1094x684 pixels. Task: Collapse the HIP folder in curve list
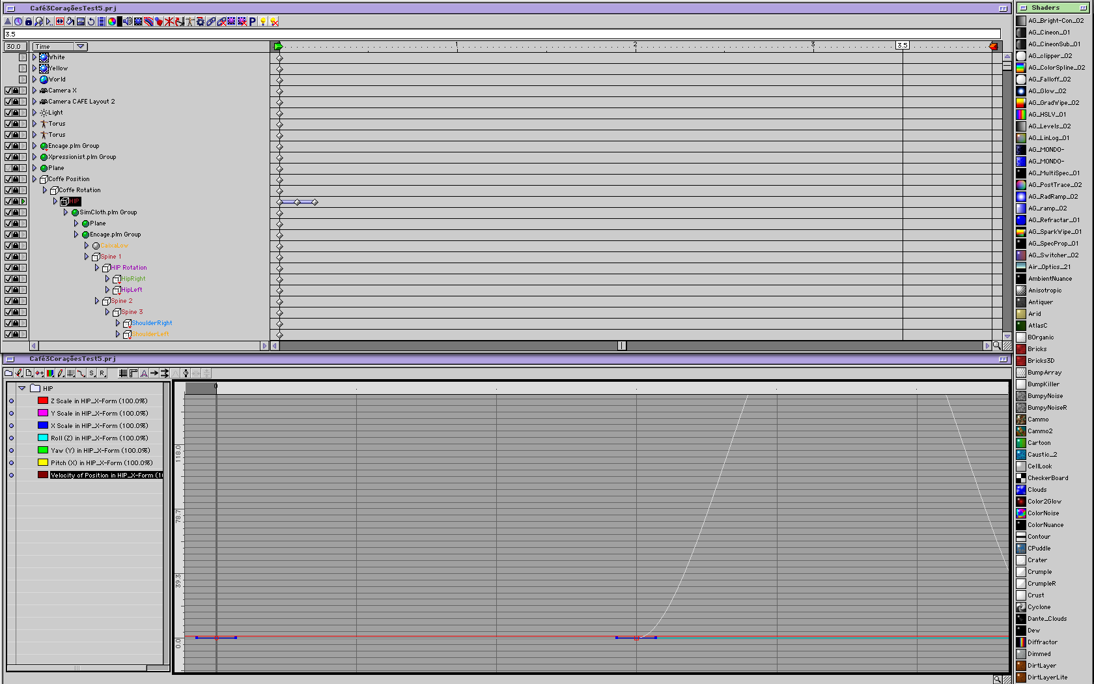click(22, 388)
